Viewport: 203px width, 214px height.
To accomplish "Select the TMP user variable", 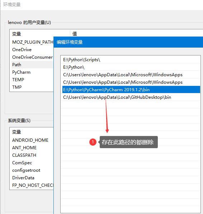I will point(17,87).
